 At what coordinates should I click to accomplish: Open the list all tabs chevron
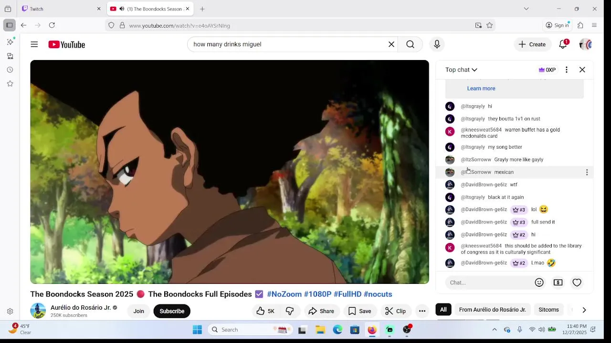pos(526,9)
